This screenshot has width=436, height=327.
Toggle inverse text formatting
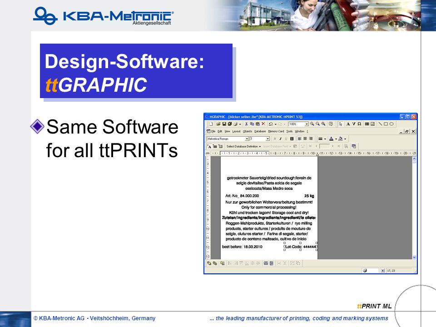(292, 139)
